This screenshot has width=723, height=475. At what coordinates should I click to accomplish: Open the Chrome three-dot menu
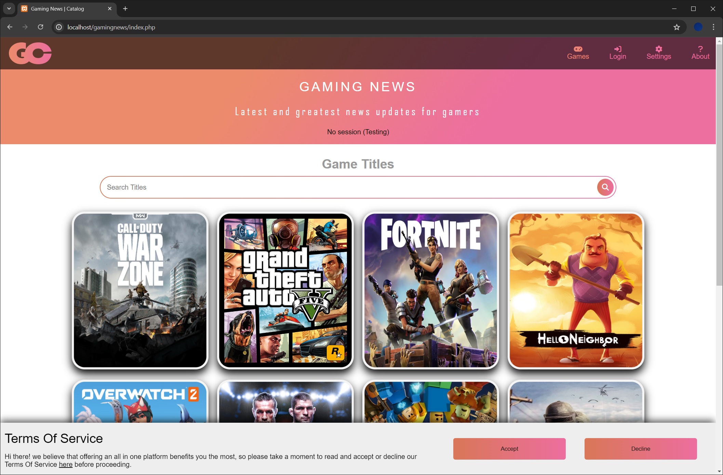pyautogui.click(x=713, y=27)
